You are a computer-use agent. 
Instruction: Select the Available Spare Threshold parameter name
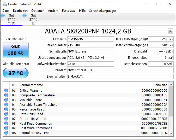point(38,104)
